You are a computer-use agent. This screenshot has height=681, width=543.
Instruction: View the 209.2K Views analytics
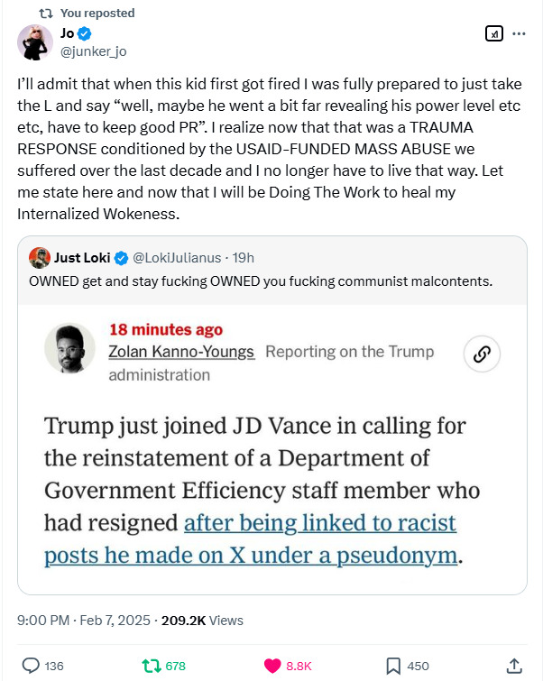point(202,620)
